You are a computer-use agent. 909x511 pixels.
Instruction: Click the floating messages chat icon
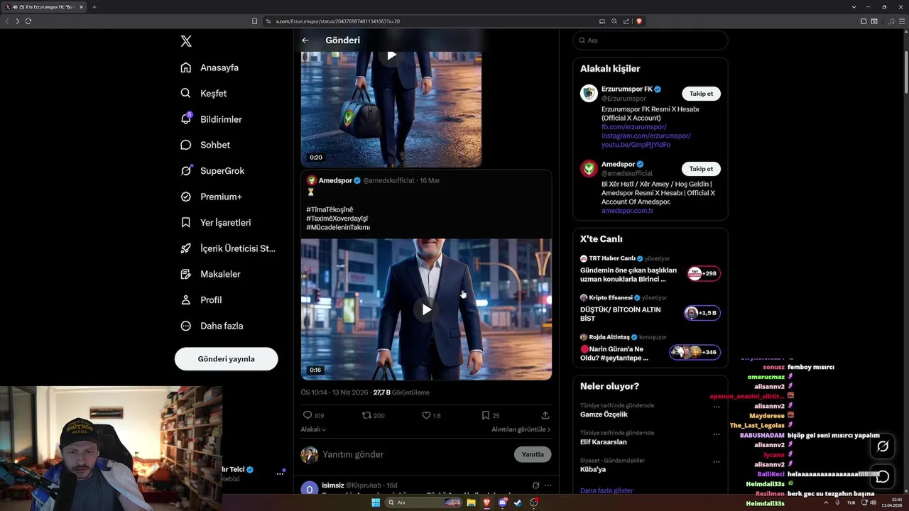point(883,476)
